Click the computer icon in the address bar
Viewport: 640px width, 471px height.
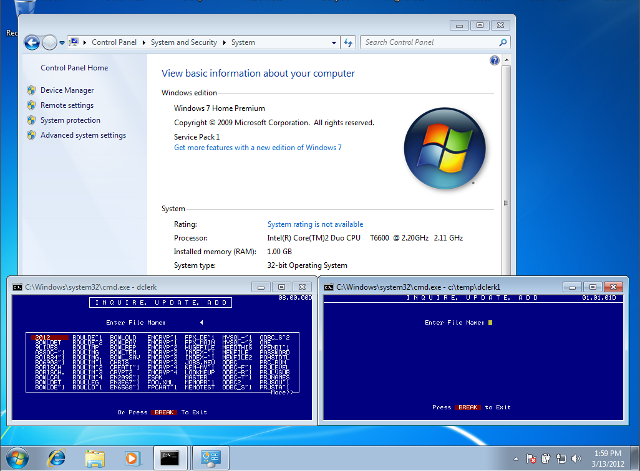(74, 42)
